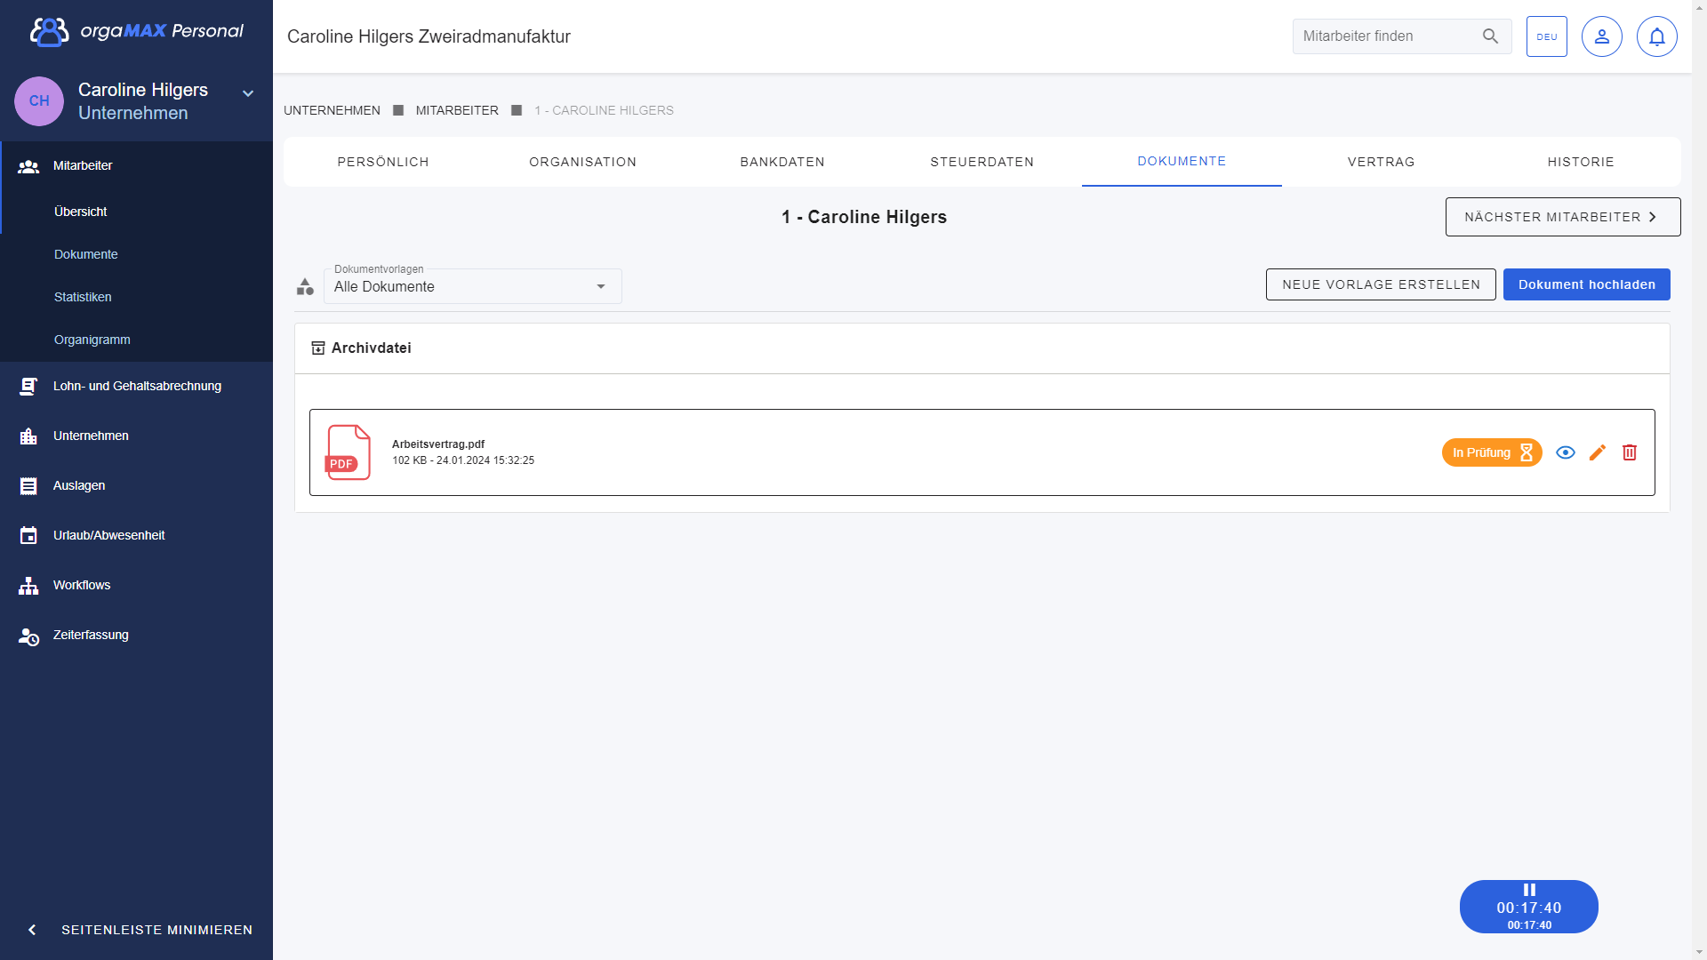Screen dimensions: 1707x960
Task: Click the search magnifier icon
Action: (x=1490, y=36)
